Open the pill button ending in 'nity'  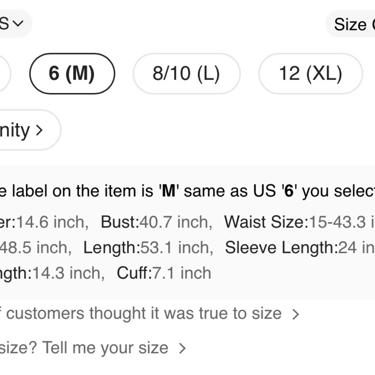(22, 130)
